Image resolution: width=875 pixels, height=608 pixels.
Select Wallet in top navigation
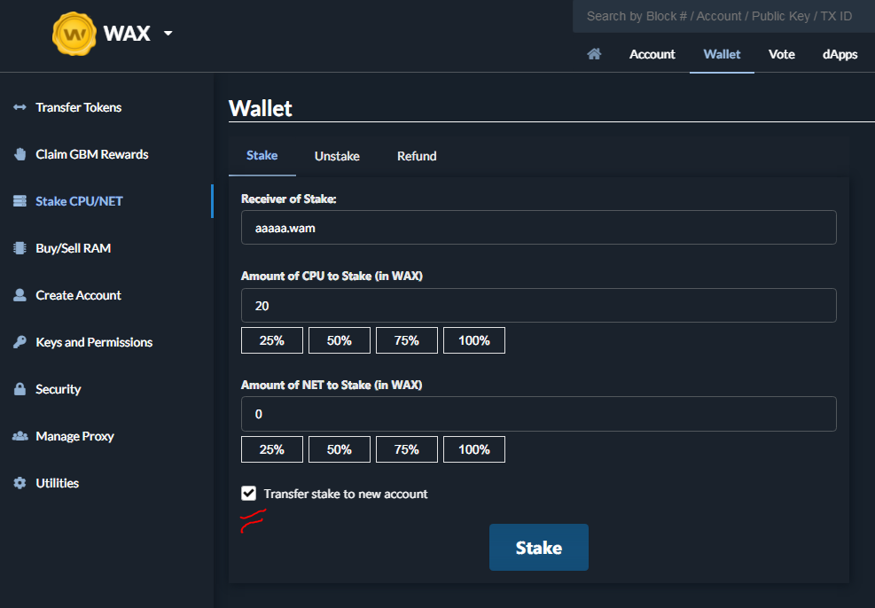(x=723, y=54)
